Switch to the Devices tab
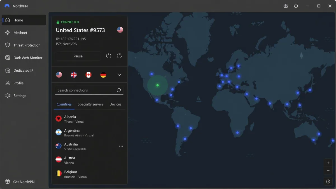This screenshot has height=189, width=336. coord(115,104)
